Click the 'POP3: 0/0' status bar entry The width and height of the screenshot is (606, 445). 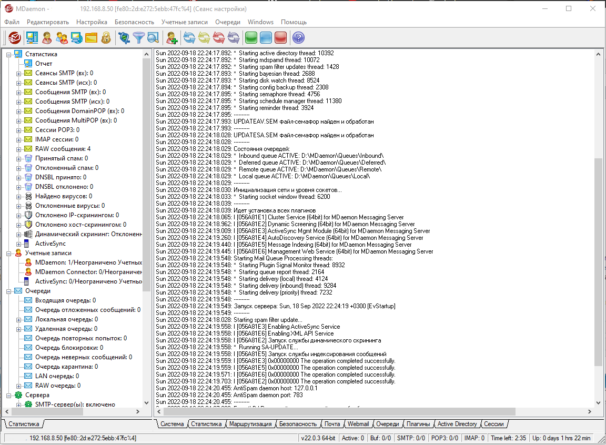[x=445, y=438]
